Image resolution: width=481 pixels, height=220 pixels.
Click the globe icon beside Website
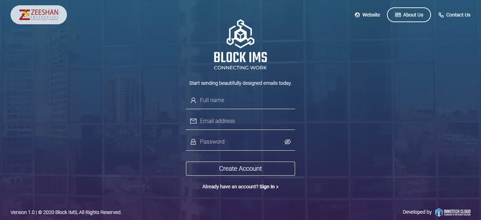(357, 15)
